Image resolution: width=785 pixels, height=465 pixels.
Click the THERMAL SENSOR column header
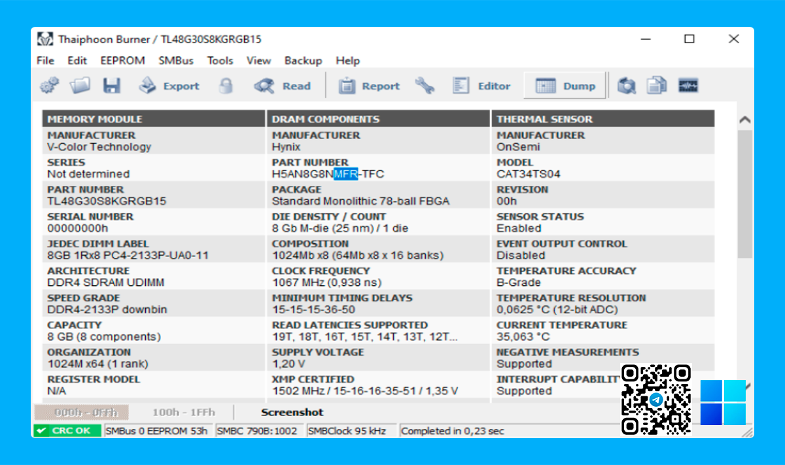tap(603, 119)
